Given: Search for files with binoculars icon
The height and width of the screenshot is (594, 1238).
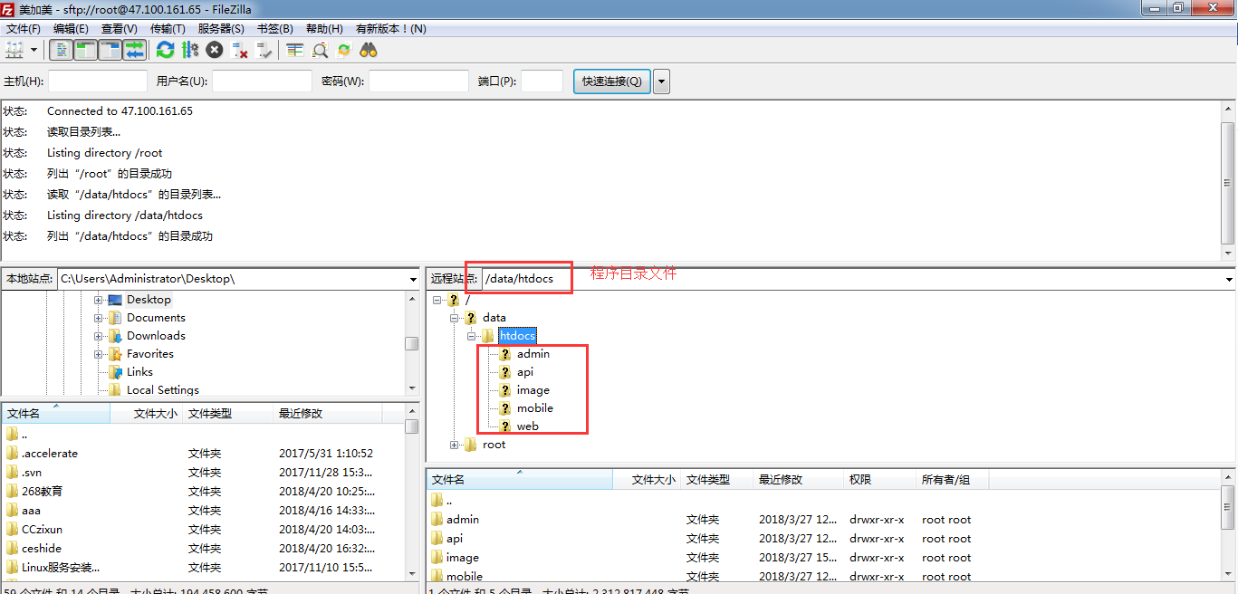Looking at the screenshot, I should (369, 50).
